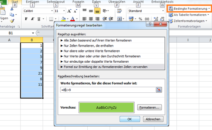Apply red font color A
Viewport: 212px width, 130px height.
click(73, 19)
